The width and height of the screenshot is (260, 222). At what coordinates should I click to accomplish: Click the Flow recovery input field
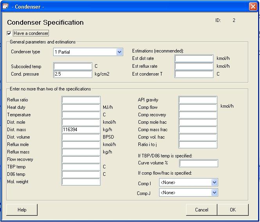click(x=81, y=159)
